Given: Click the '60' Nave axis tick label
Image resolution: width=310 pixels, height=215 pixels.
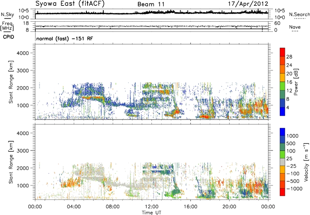Looking at the screenshot, I should pyautogui.click(x=277, y=23).
